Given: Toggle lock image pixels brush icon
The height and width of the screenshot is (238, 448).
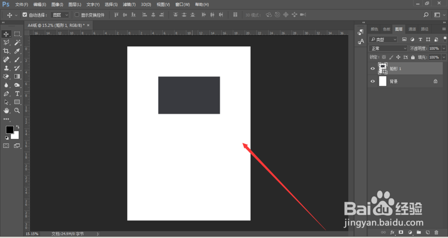Looking at the screenshot, I should (391, 57).
